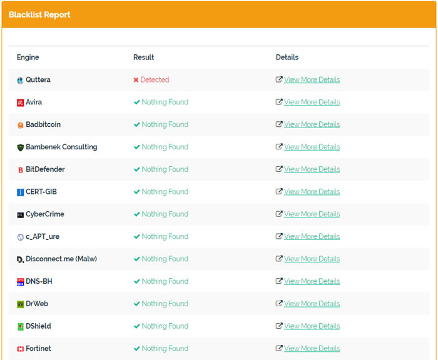This screenshot has height=360, width=438.
Task: Open View More Details for Disconnect.me
Action: pos(312,259)
